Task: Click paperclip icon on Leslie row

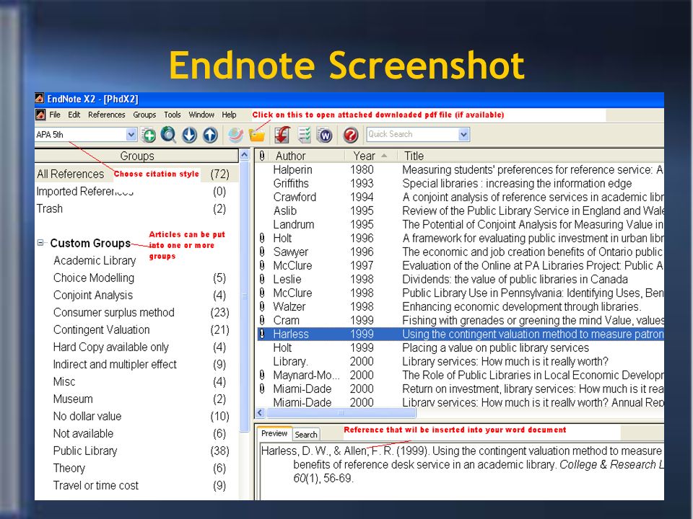Action: click(262, 280)
